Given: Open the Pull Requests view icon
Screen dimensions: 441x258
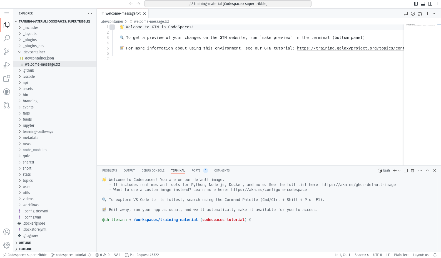Looking at the screenshot, I should [x=7, y=105].
